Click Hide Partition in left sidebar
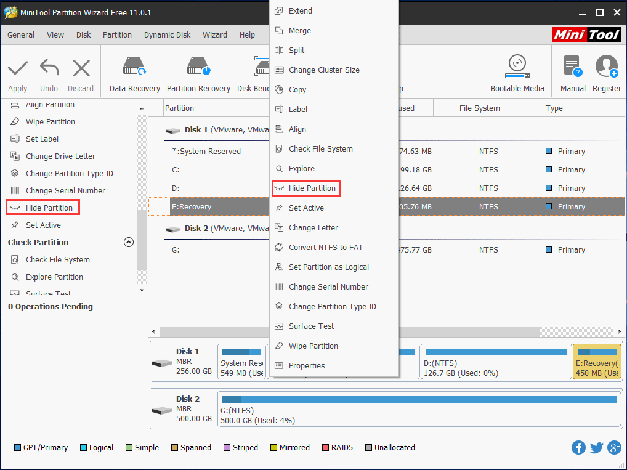 [x=42, y=208]
